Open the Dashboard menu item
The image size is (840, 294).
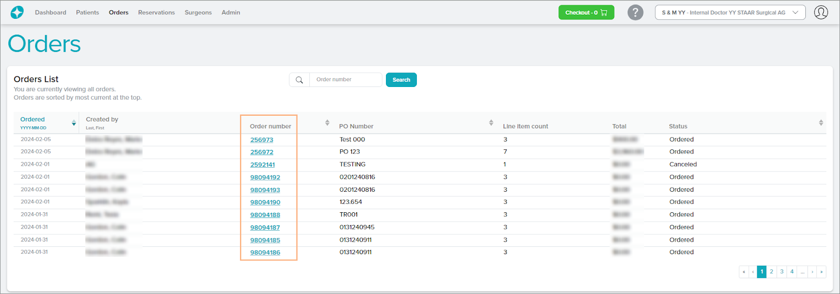tap(50, 13)
